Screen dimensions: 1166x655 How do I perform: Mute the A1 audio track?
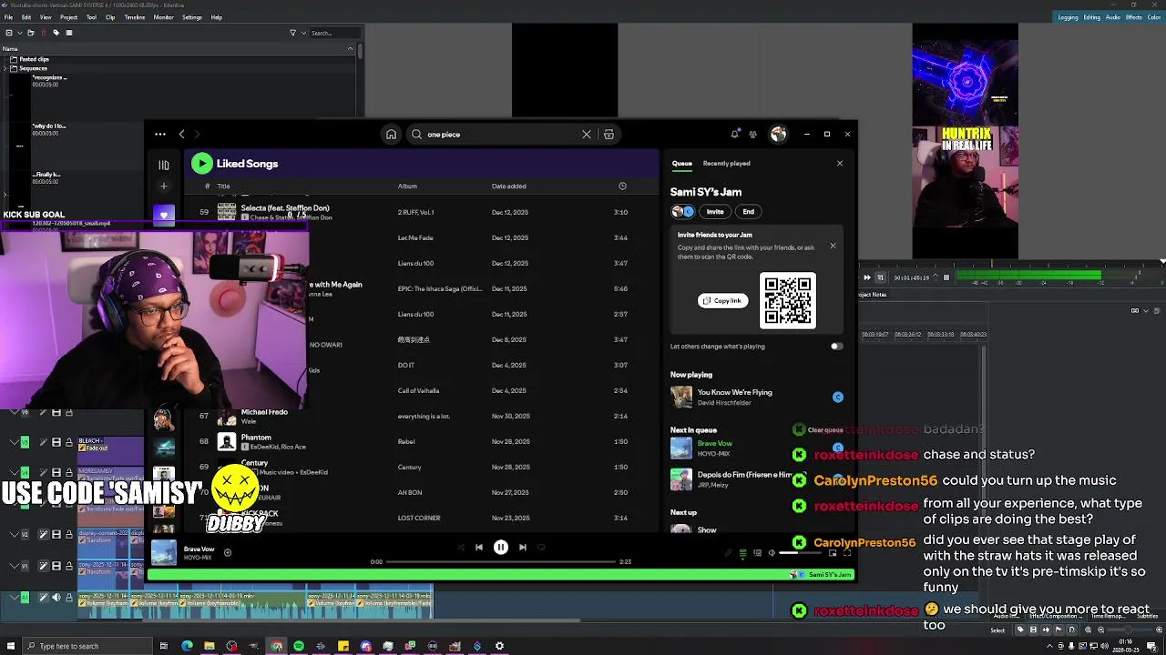click(56, 598)
